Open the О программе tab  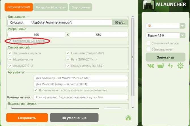pyautogui.click(x=81, y=7)
